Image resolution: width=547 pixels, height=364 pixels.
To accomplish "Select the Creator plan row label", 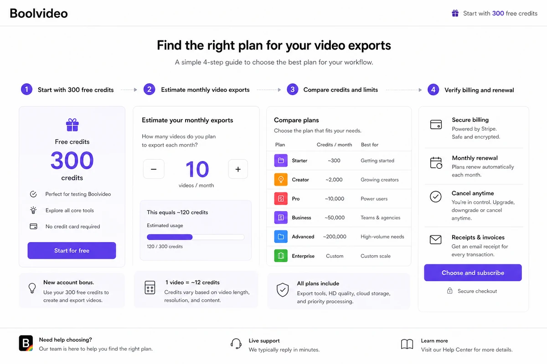I will (300, 180).
